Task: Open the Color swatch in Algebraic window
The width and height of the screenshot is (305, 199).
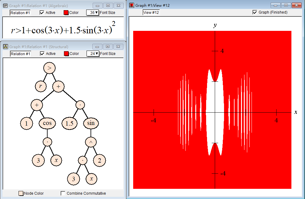Action: (66, 13)
